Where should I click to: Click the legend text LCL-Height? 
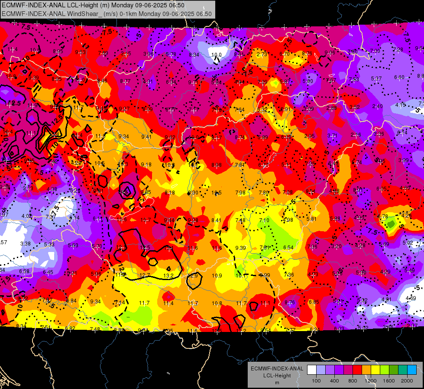tap(277, 376)
